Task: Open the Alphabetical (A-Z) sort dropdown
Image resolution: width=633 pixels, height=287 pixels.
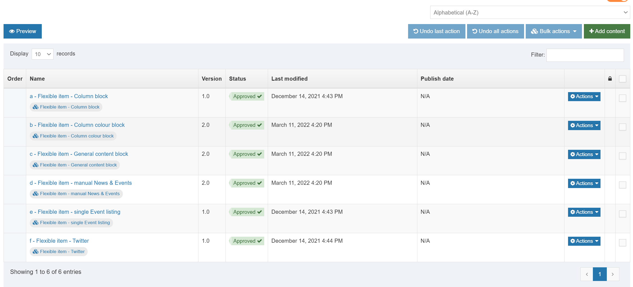Action: 530,13
